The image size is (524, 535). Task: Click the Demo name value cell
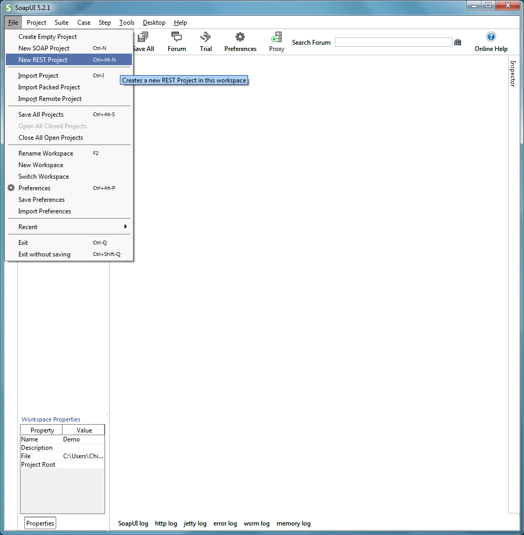[83, 439]
